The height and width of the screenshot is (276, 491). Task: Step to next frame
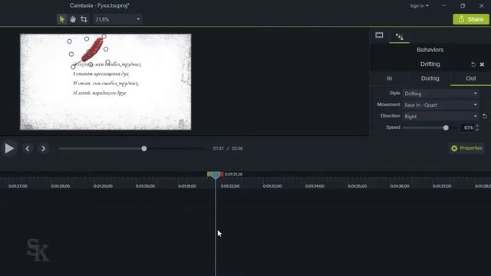[43, 149]
